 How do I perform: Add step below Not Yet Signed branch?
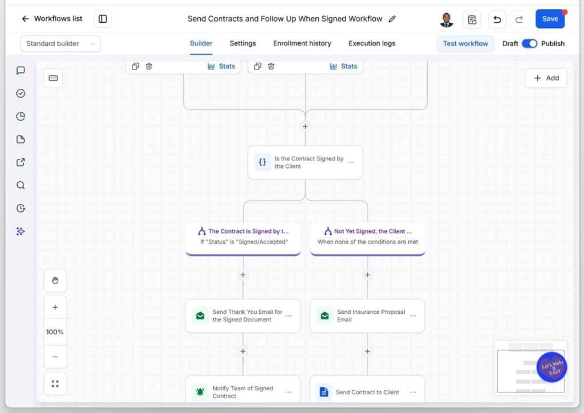tap(367, 275)
